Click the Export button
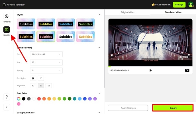This screenshot has height=114, width=196. tap(173, 108)
